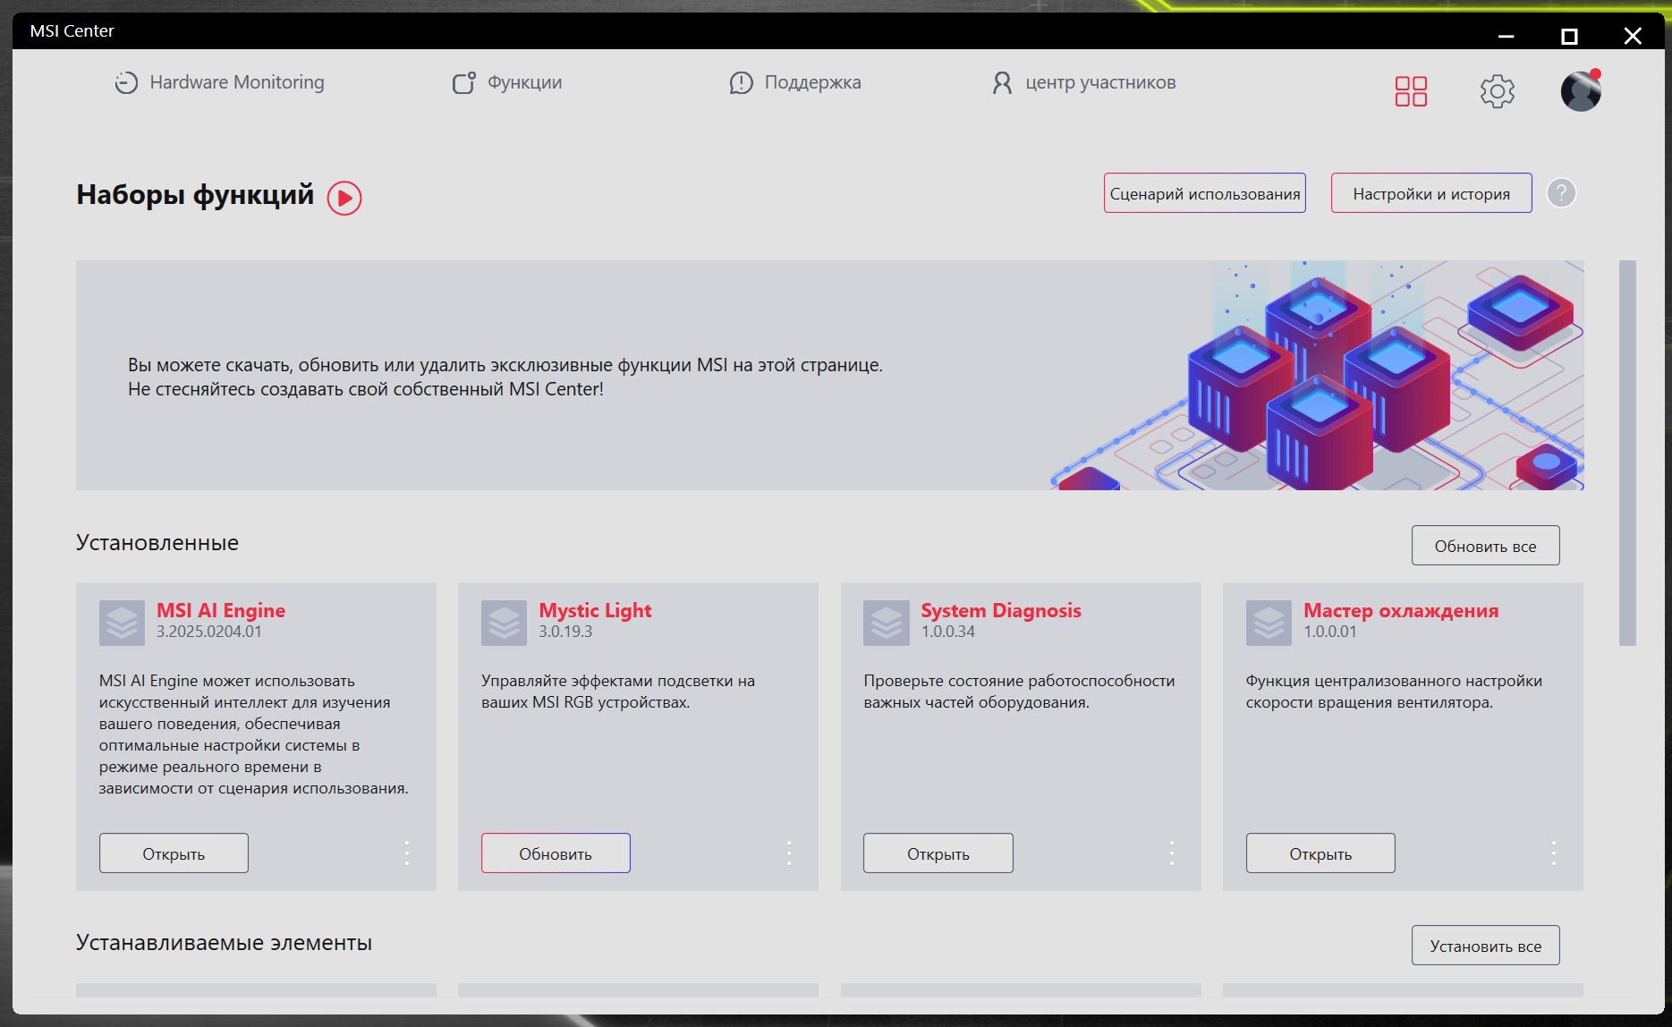Click the red grid feature sets icon
Image resolution: width=1672 pixels, height=1027 pixels.
(x=1411, y=91)
